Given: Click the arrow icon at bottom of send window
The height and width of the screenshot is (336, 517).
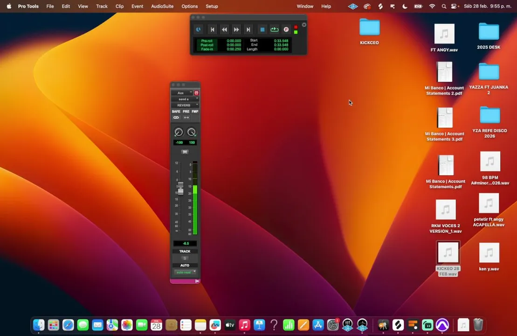Looking at the screenshot, I should tap(197, 281).
